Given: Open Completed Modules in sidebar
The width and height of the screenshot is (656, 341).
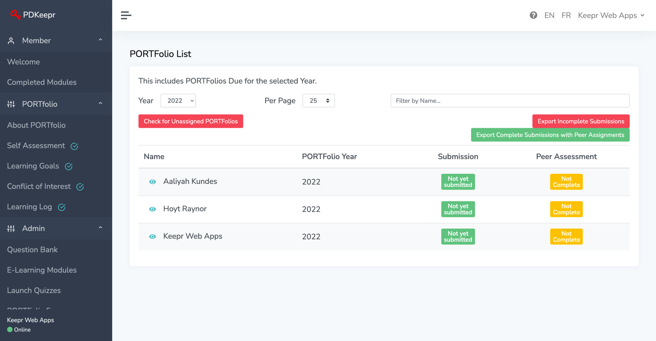Looking at the screenshot, I should click(x=42, y=82).
